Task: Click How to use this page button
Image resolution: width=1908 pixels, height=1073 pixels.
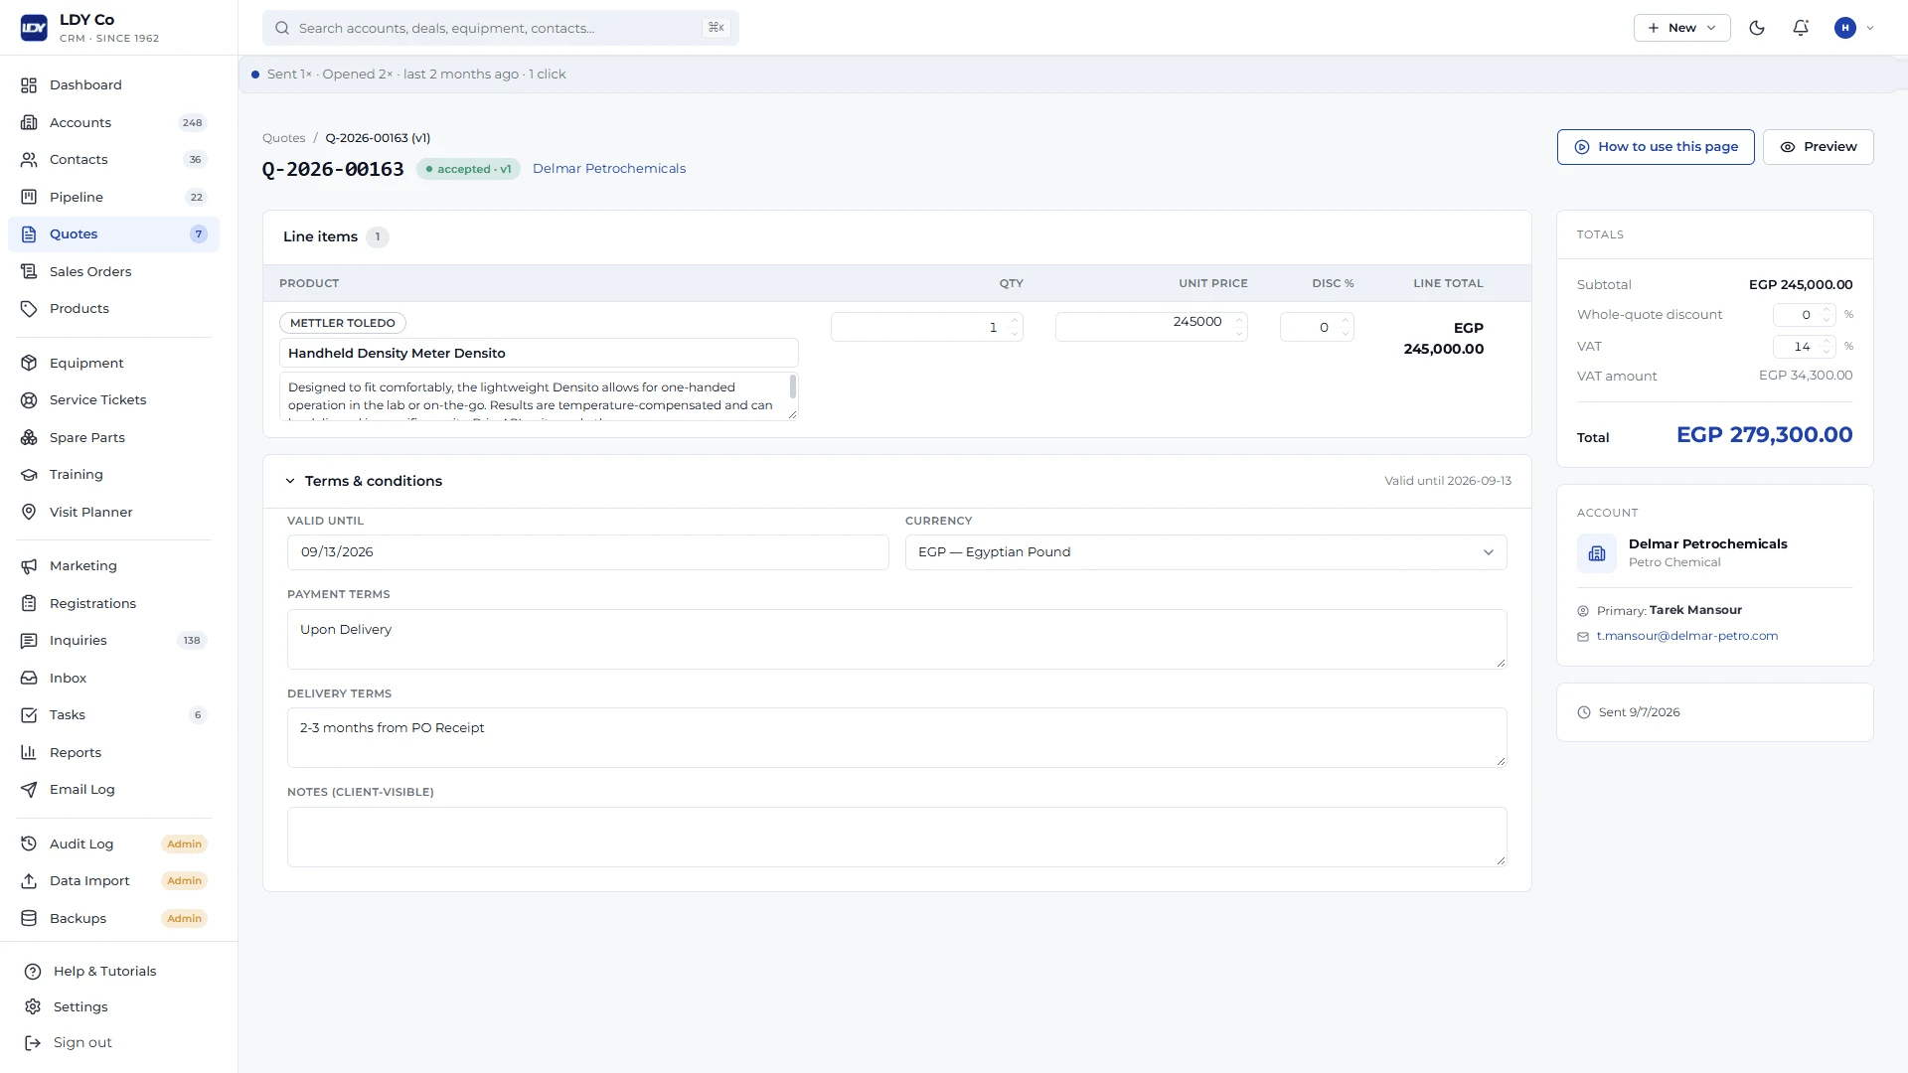Action: tap(1656, 147)
